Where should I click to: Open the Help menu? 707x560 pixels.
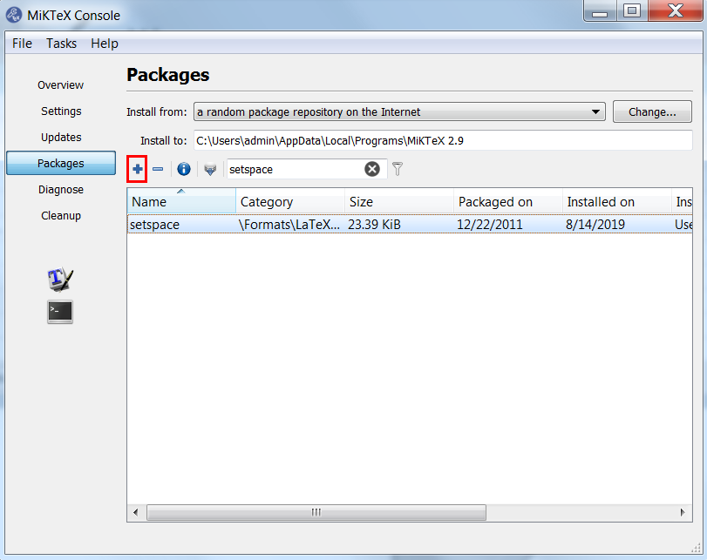tap(105, 44)
